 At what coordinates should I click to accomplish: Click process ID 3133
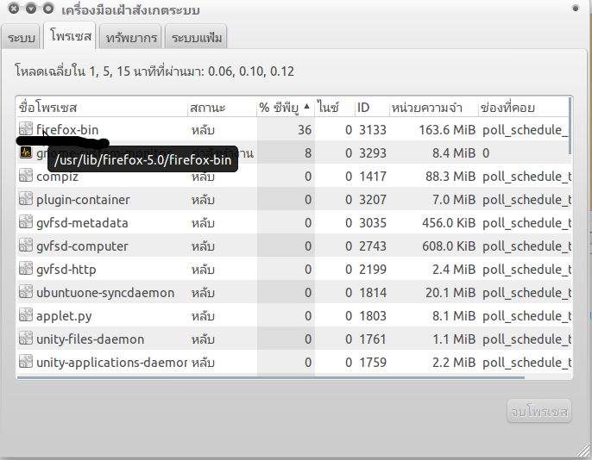373,130
